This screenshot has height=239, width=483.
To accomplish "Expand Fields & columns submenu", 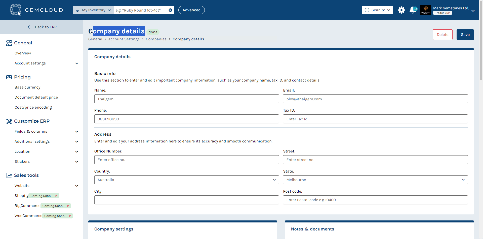I will (x=77, y=132).
